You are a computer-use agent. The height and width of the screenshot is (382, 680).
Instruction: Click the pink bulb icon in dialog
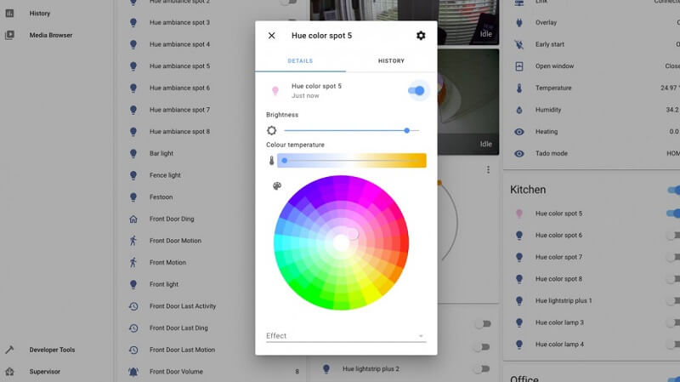(275, 90)
